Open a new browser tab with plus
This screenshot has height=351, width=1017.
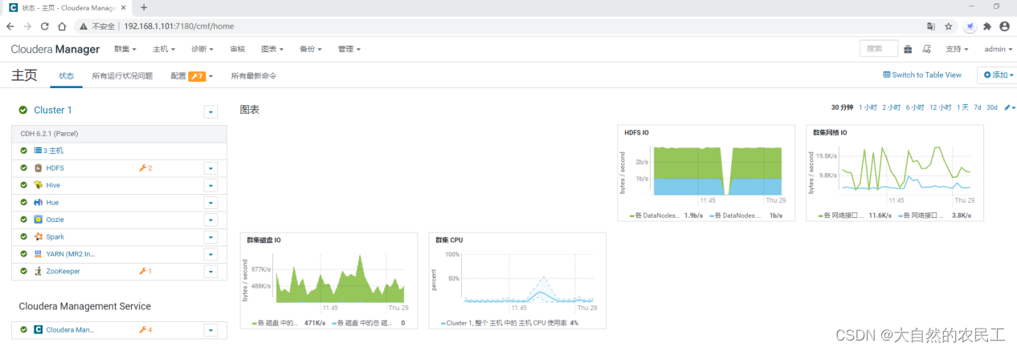pyautogui.click(x=144, y=7)
